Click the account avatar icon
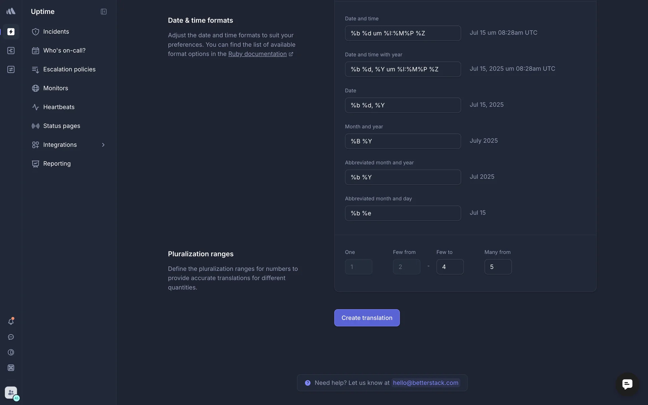The height and width of the screenshot is (405, 648). tap(11, 393)
